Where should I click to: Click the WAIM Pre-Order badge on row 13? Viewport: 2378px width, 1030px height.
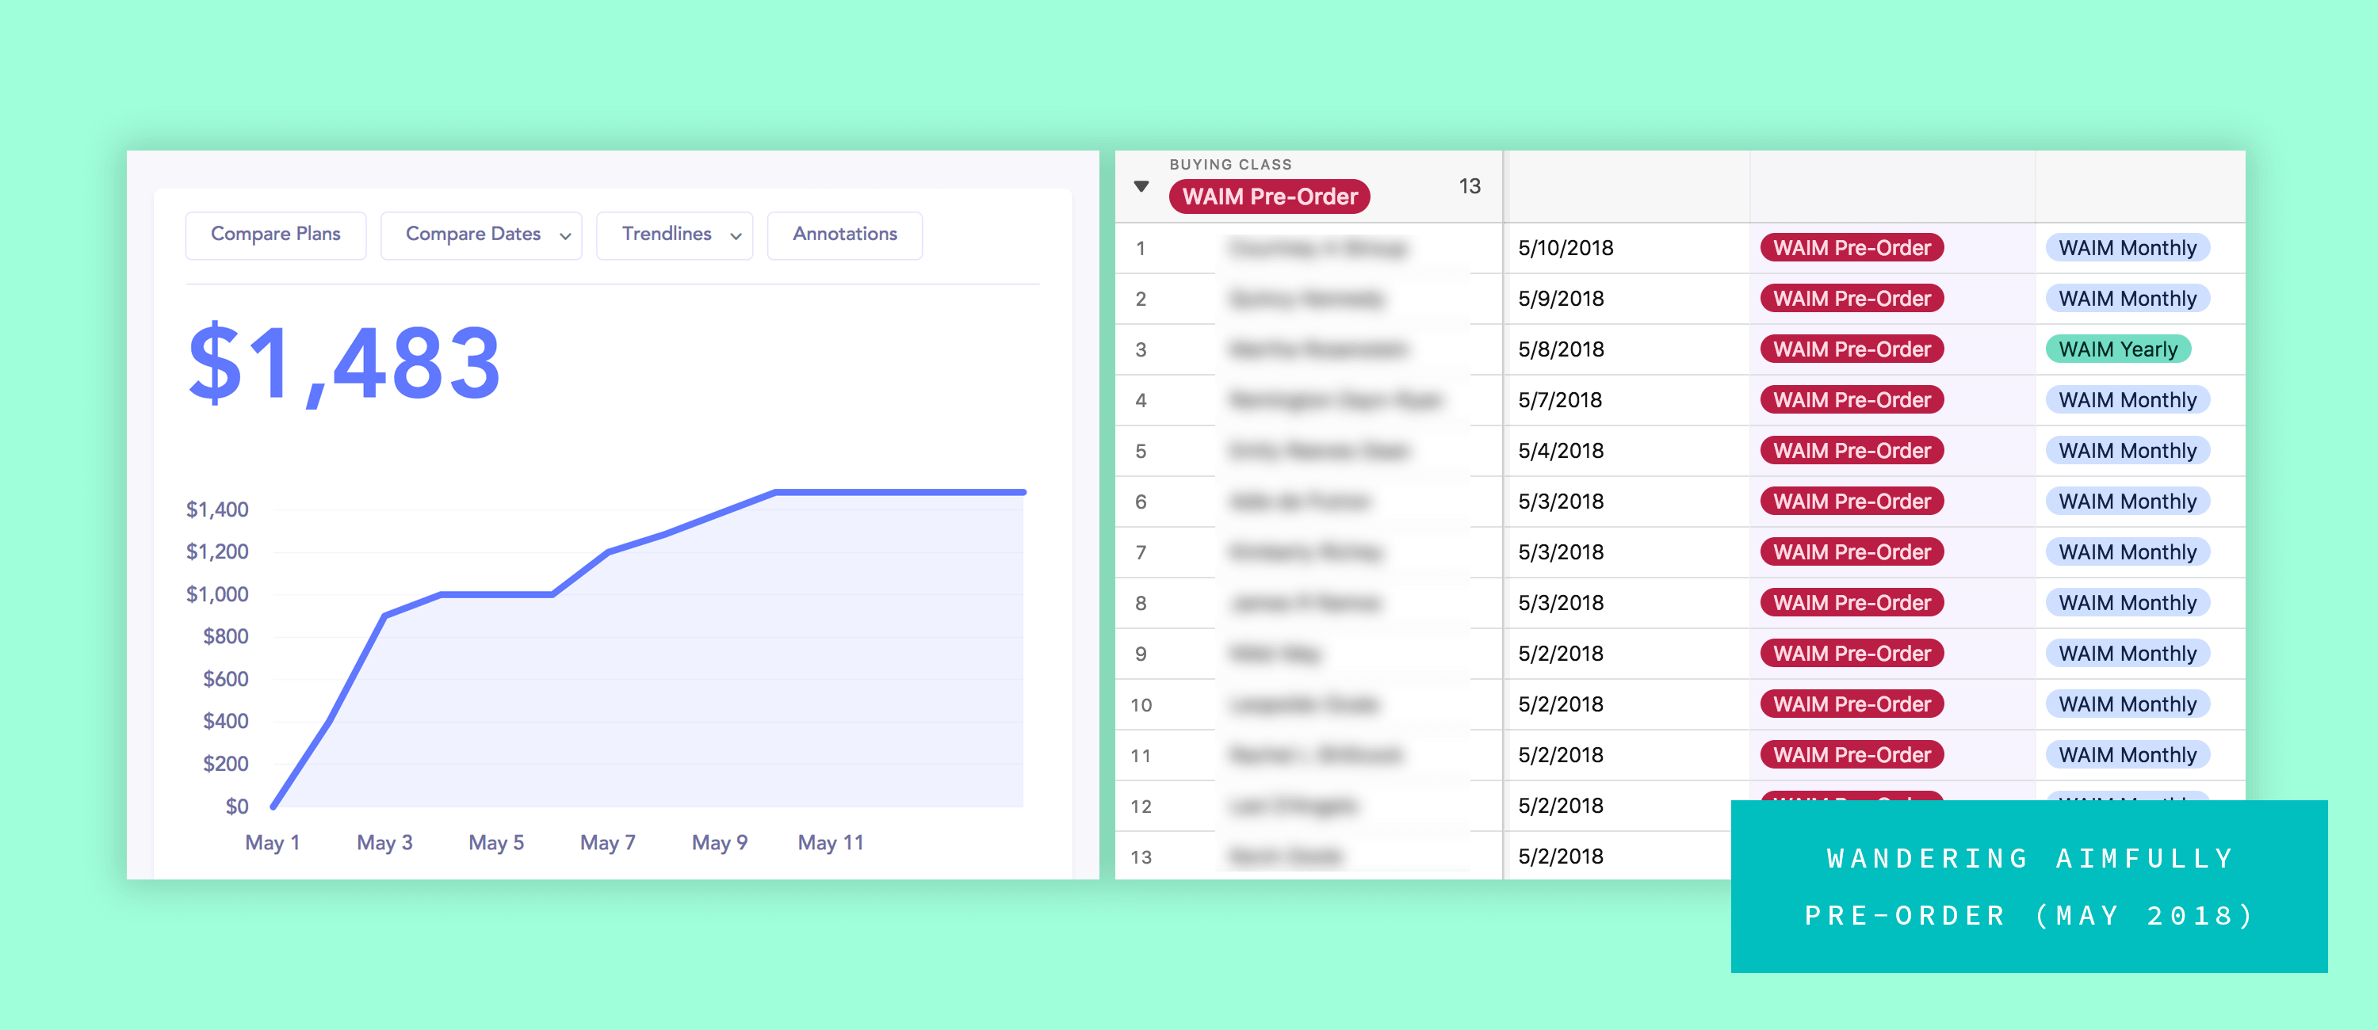pos(1851,856)
